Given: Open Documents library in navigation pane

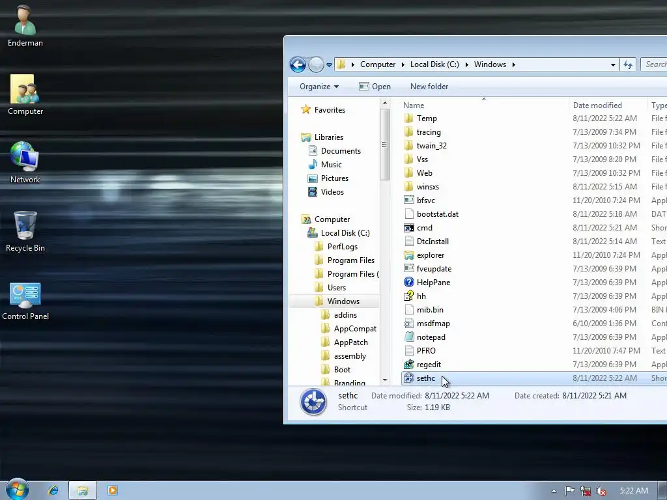Looking at the screenshot, I should pyautogui.click(x=334, y=151).
